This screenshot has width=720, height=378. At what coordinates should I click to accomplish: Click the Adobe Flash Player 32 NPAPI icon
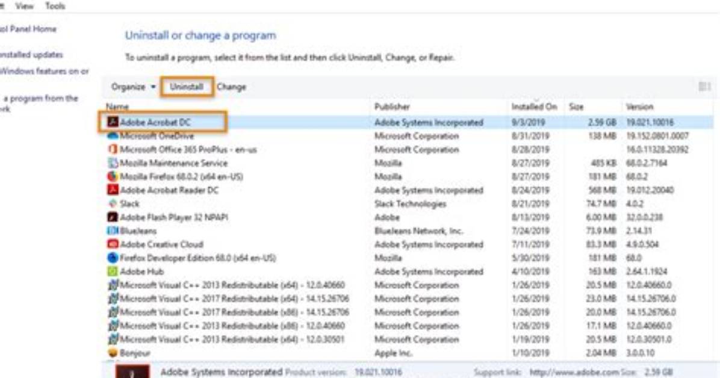coord(113,217)
